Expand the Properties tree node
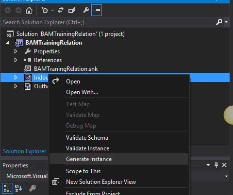 (x=16, y=51)
